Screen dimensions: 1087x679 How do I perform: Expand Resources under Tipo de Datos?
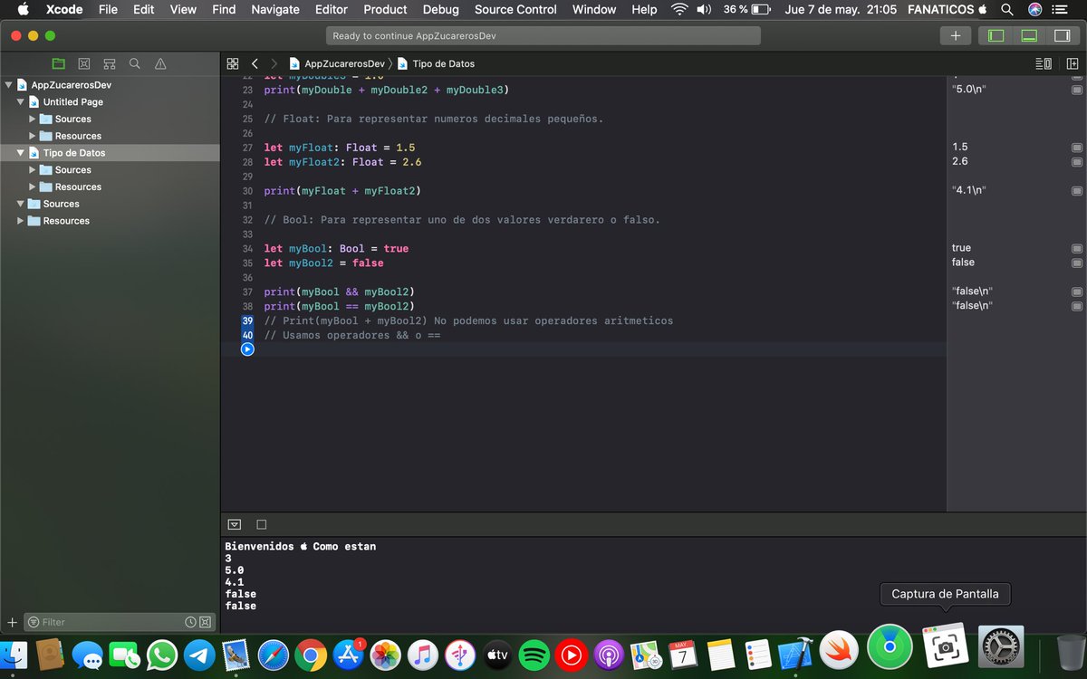(33, 186)
